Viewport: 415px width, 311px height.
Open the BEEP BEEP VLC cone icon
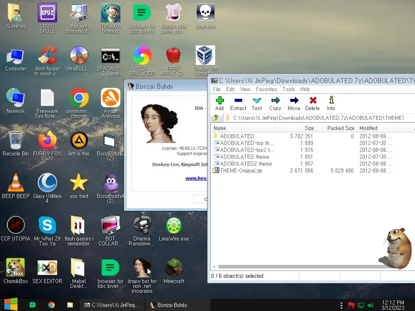click(x=16, y=186)
